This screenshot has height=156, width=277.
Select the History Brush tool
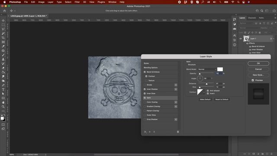click(x=3, y=64)
